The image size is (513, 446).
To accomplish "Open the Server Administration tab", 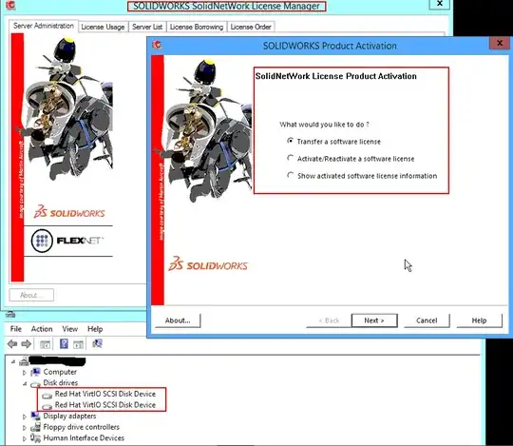I will [x=44, y=26].
